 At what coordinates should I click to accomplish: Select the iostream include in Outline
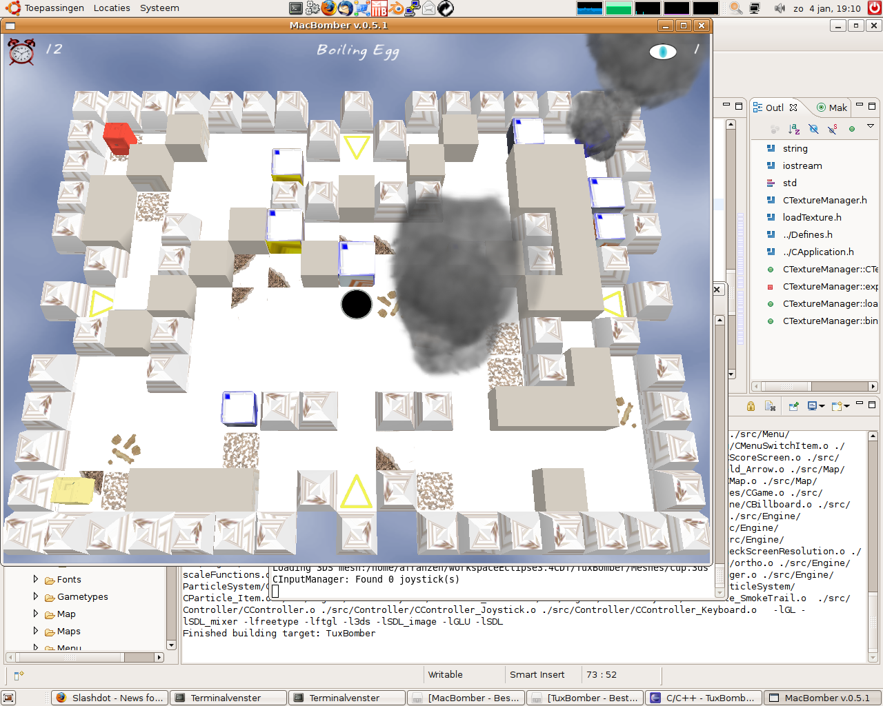tap(802, 165)
